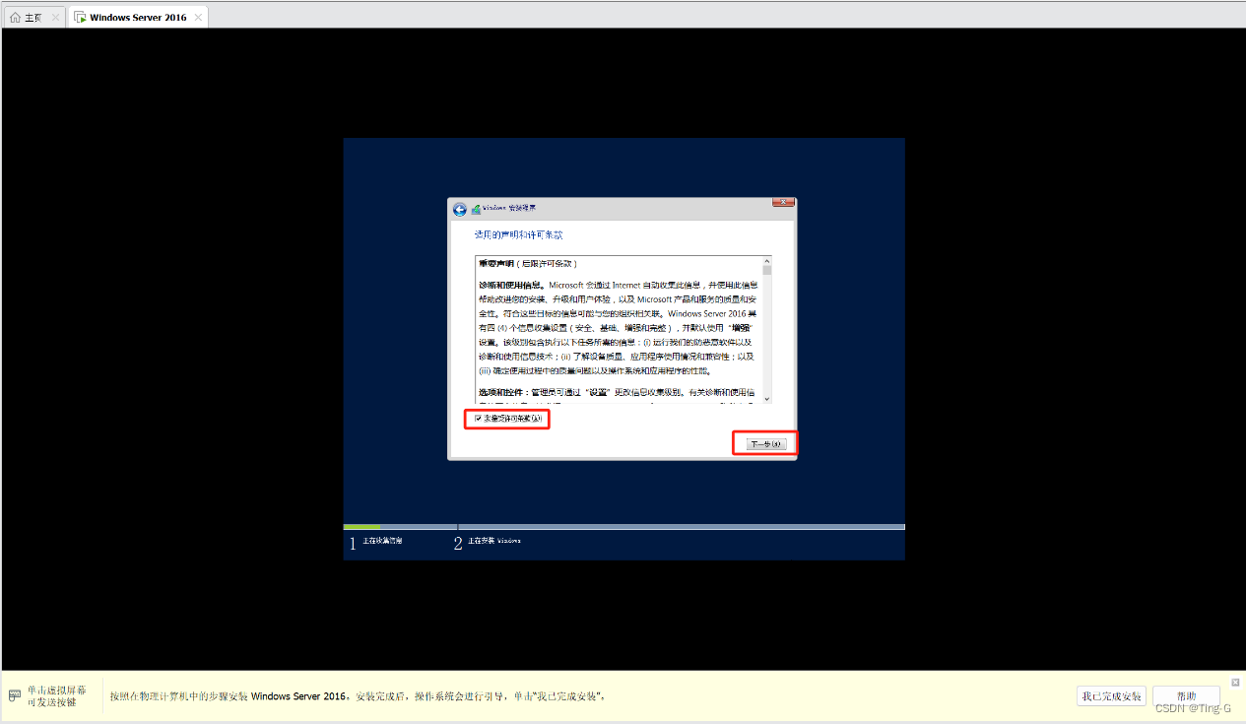The image size is (1246, 724).
Task: Click the license text scrollbar thumb
Action: 766,270
